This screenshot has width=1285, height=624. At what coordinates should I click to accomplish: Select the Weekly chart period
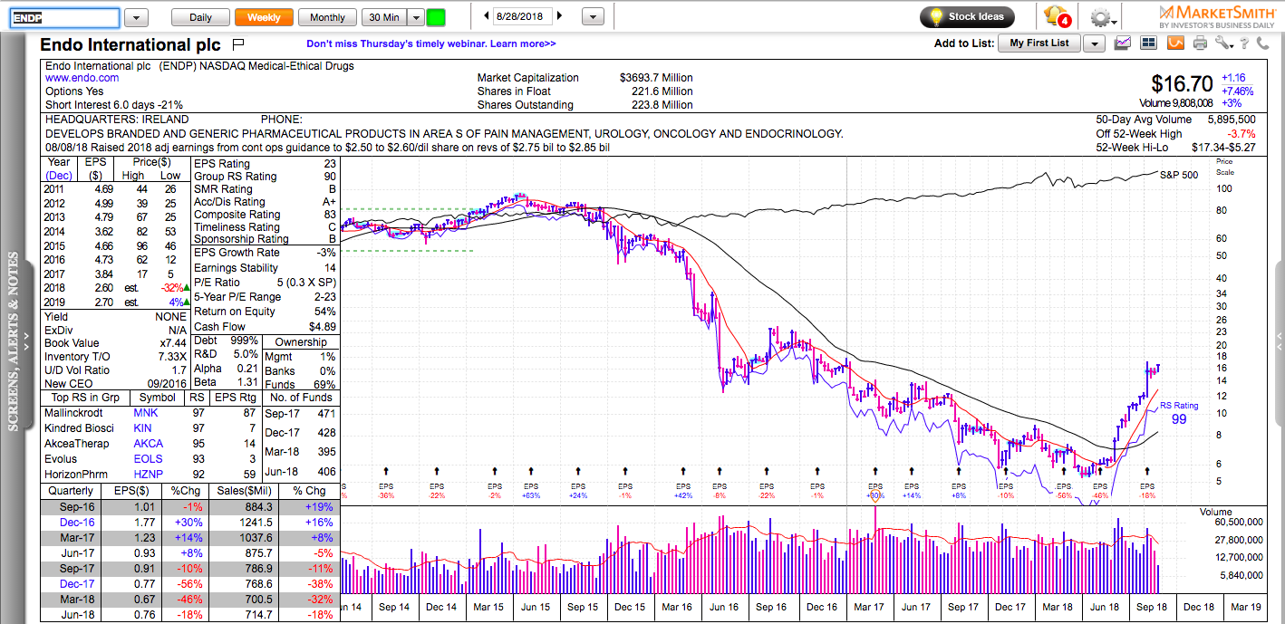click(264, 17)
